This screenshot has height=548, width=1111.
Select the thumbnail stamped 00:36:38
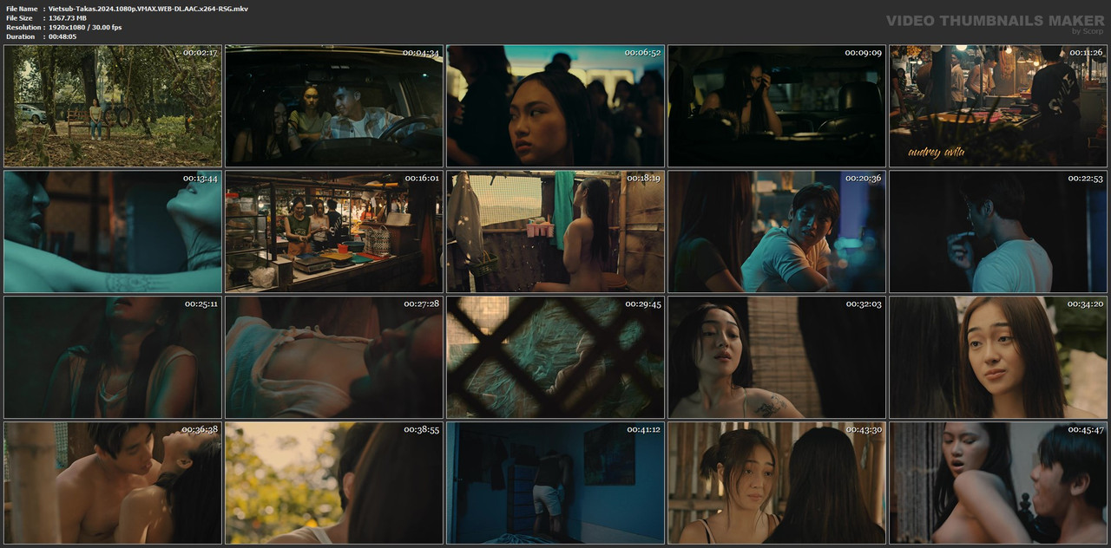[113, 483]
